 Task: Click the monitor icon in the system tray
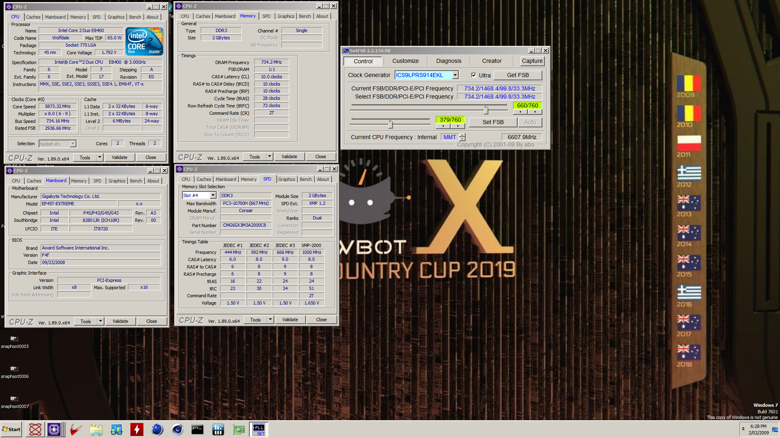775,429
